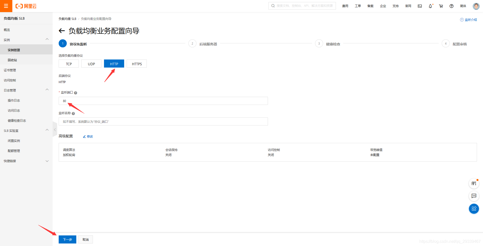This screenshot has height=246, width=483.
Task: Click the 取消 cancel button
Action: (x=86, y=239)
